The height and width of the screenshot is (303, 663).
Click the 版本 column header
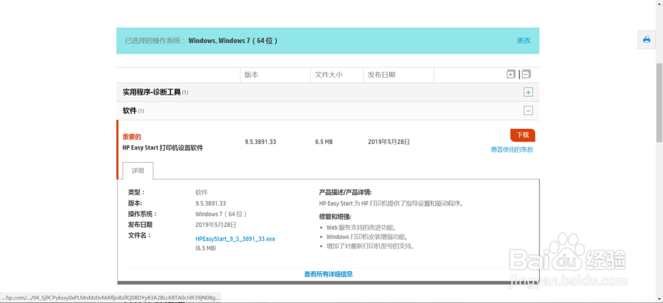[251, 75]
